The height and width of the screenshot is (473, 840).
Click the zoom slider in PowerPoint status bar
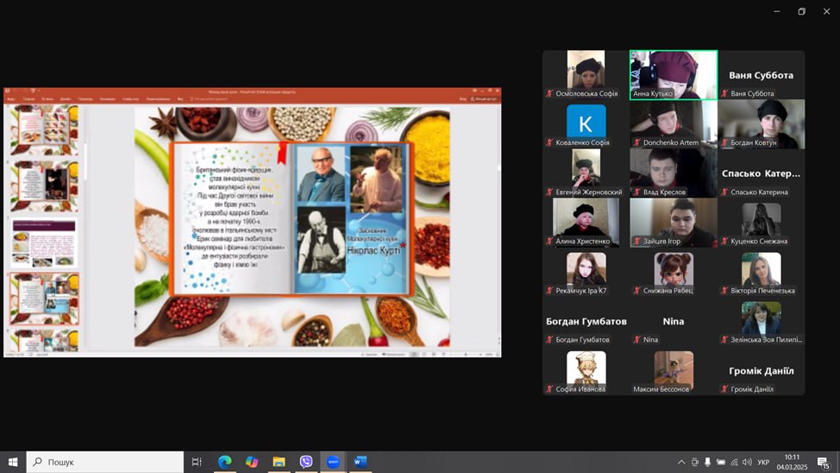pos(466,354)
